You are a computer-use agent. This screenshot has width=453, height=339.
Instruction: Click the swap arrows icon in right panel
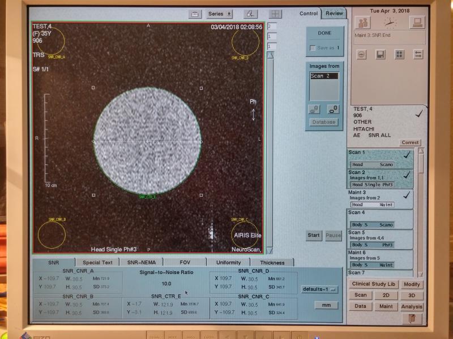418,54
